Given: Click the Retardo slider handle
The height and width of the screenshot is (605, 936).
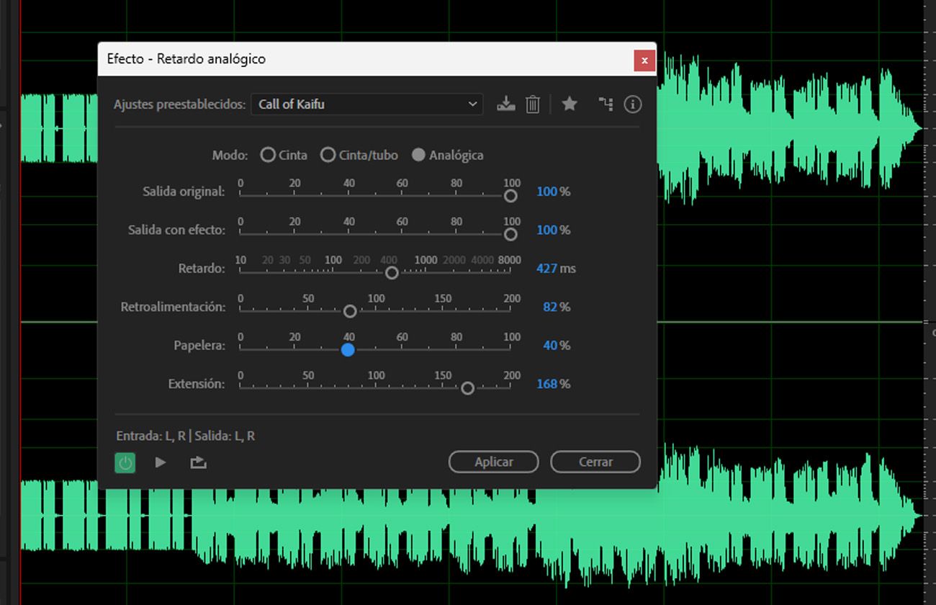Looking at the screenshot, I should 392,273.
